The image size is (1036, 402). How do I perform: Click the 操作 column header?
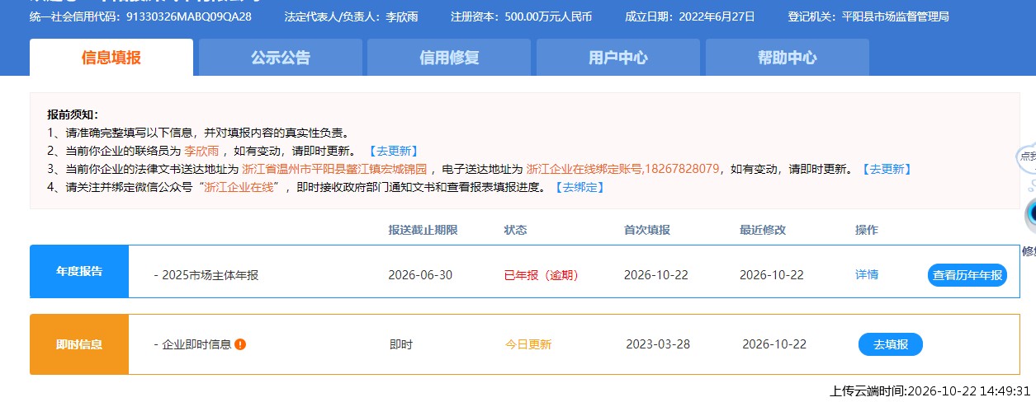(867, 230)
